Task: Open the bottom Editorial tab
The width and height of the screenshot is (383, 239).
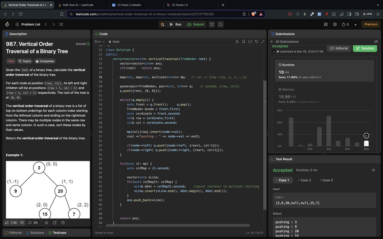Action: [13, 233]
